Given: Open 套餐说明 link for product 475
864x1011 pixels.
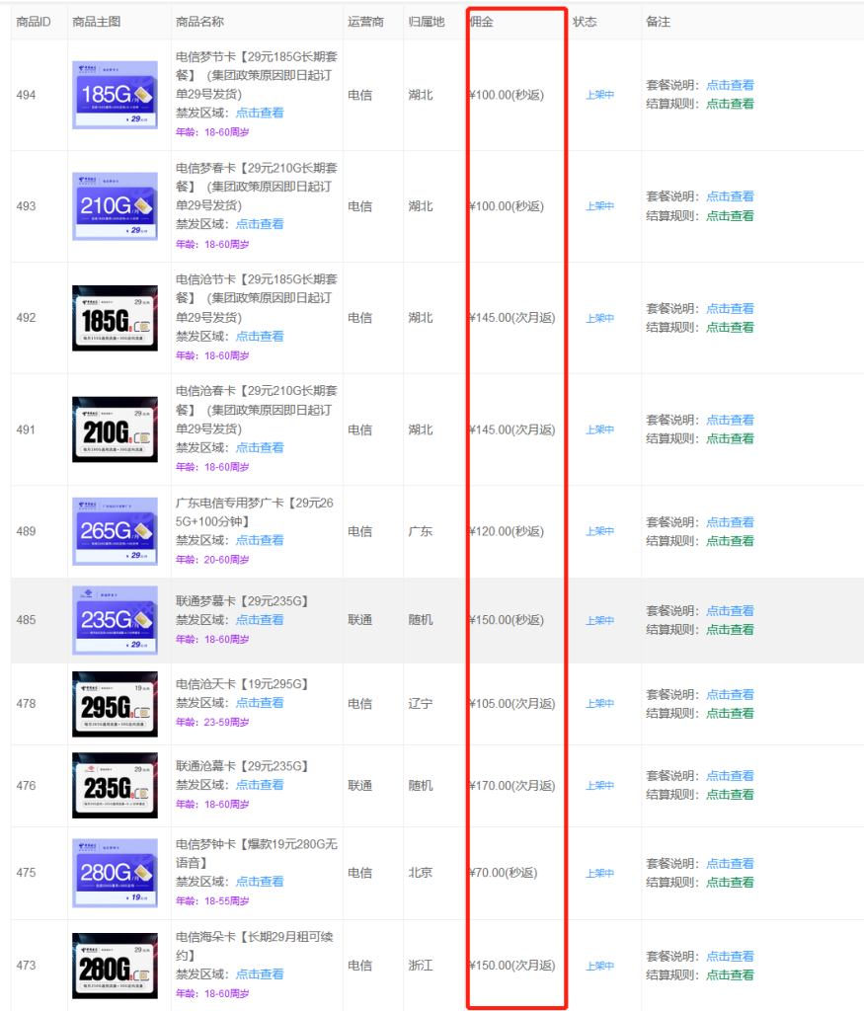Looking at the screenshot, I should (730, 863).
